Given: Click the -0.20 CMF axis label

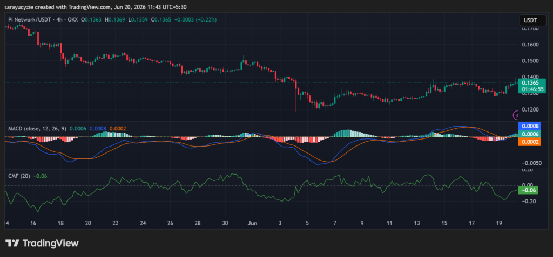Looking at the screenshot, I should [x=529, y=202].
